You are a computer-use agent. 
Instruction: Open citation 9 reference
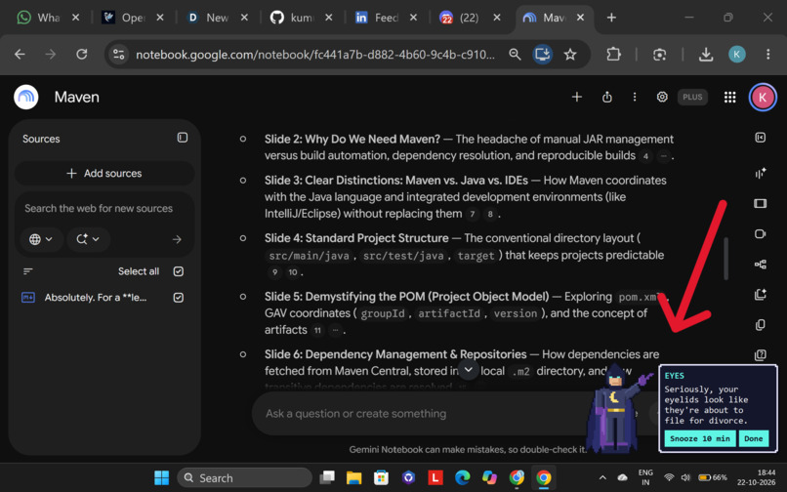click(x=274, y=272)
